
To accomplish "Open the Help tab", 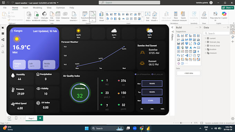I will 72,8.
